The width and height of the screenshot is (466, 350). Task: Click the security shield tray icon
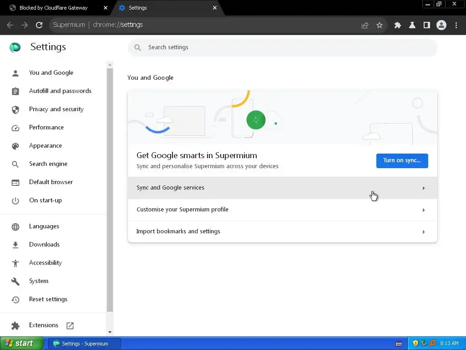415,344
